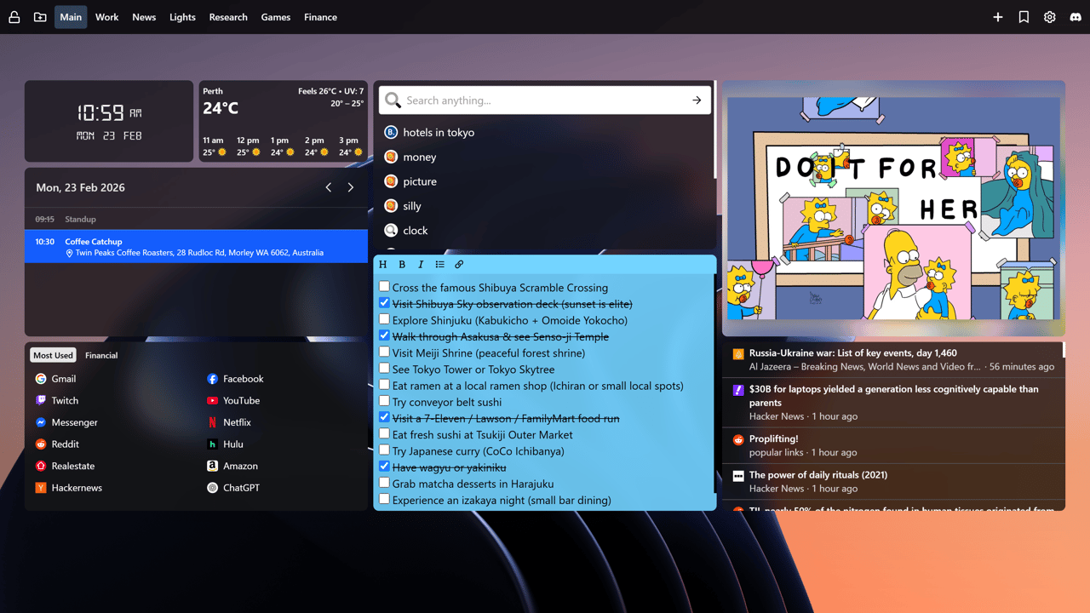
Task: Select 'hotels in tokyo' search suggestion
Action: 439,133
